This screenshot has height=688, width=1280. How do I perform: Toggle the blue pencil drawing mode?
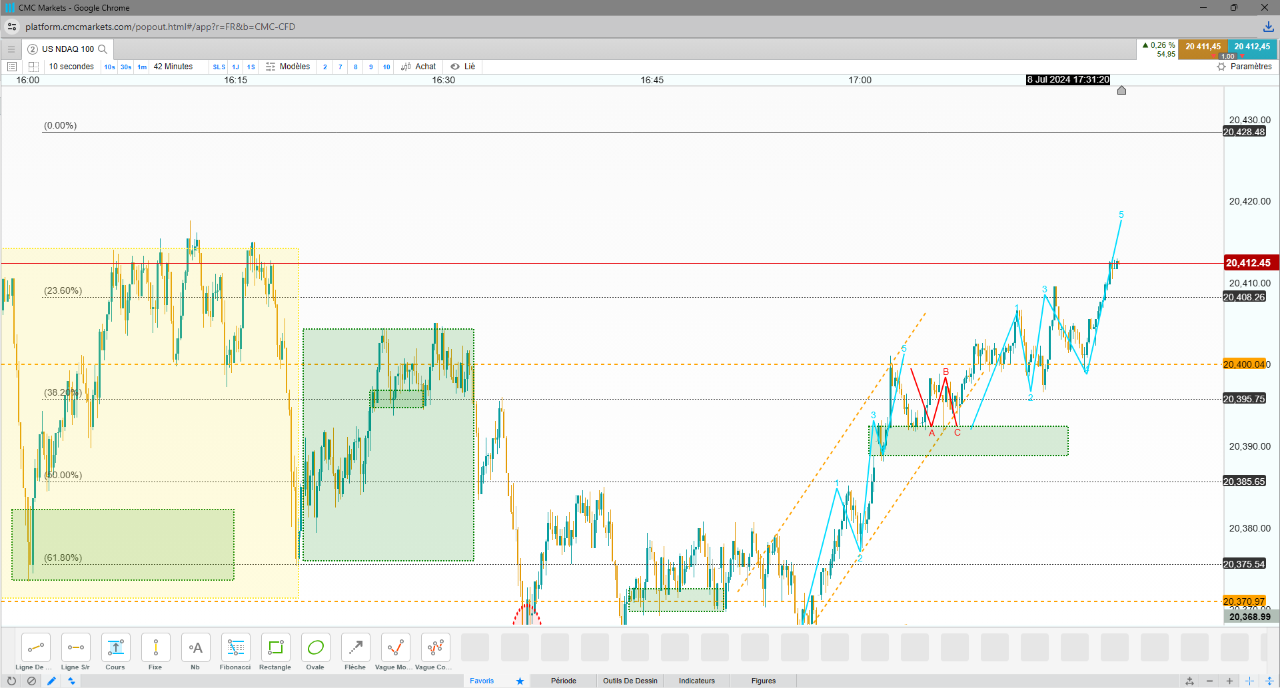(51, 681)
